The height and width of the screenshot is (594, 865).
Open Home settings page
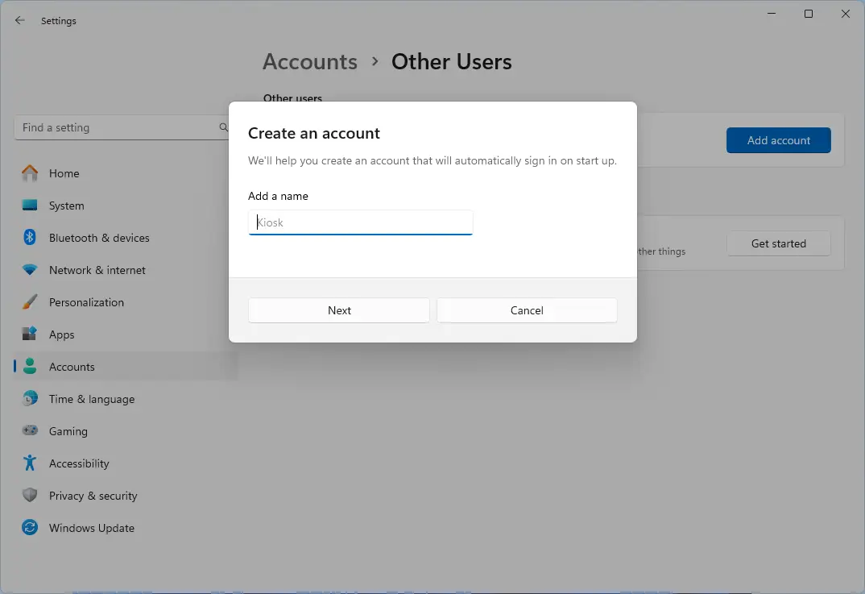tap(126, 173)
